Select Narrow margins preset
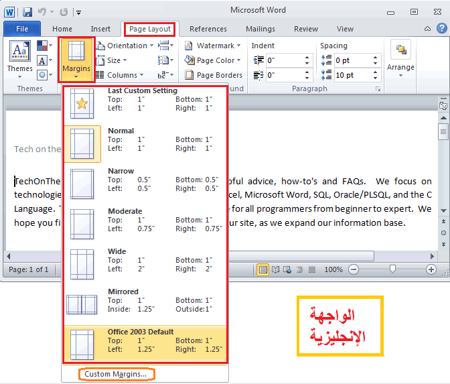Screen dimensions: 450x384 click(x=145, y=184)
